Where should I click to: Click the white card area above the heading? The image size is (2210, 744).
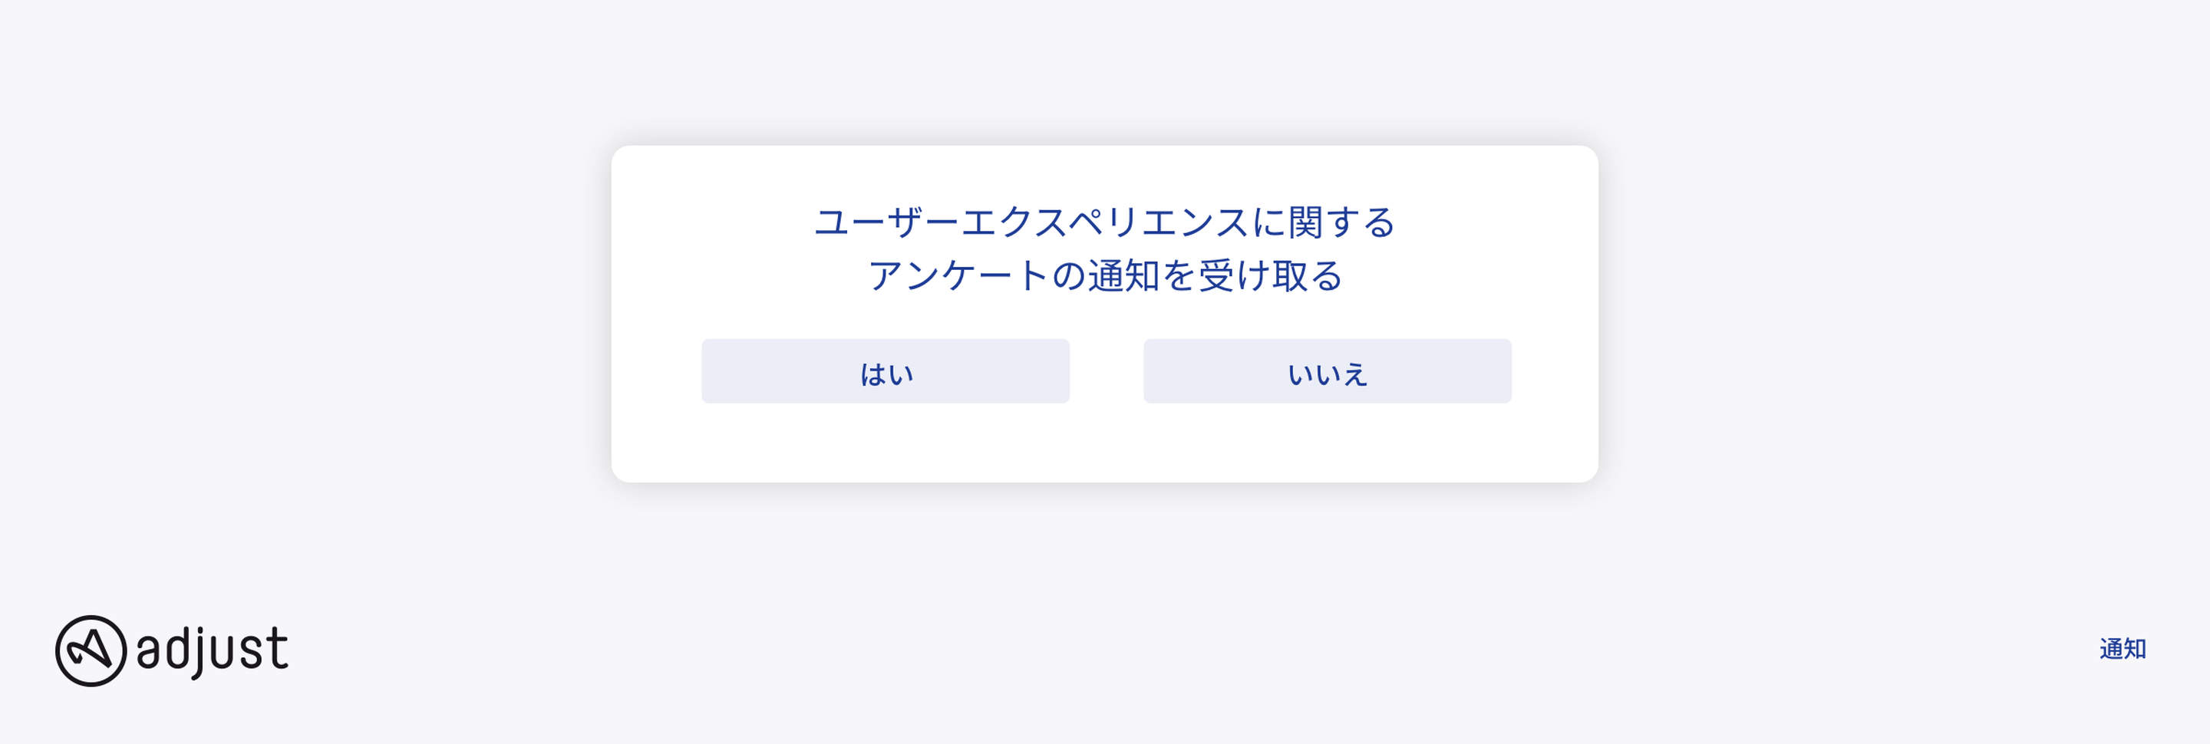1105,173
